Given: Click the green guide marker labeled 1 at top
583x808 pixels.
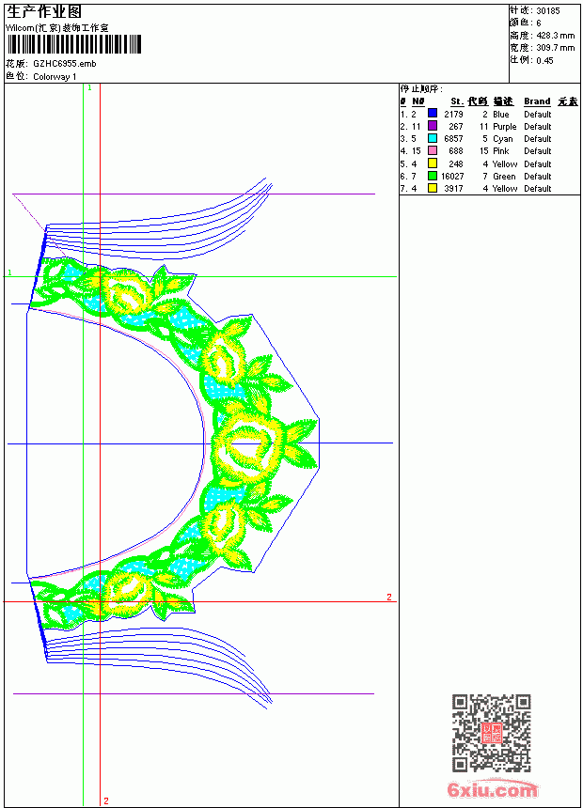Looking at the screenshot, I should (x=89, y=87).
